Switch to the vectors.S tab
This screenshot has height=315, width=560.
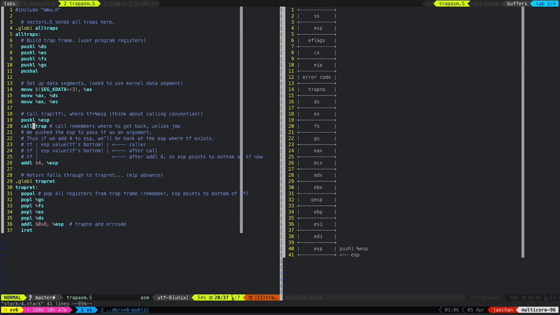39,3
